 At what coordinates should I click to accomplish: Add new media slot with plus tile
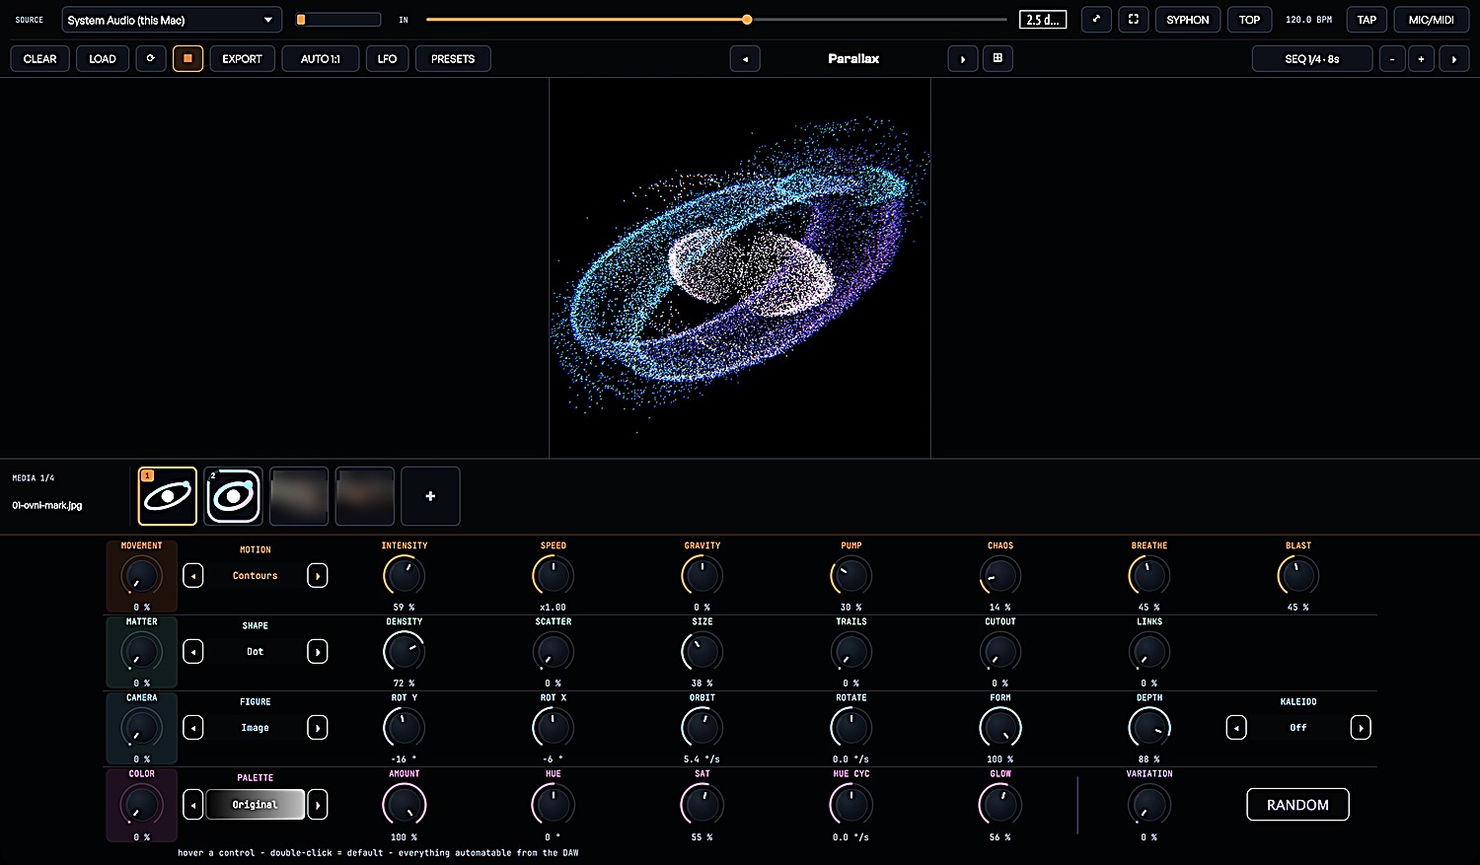click(430, 496)
